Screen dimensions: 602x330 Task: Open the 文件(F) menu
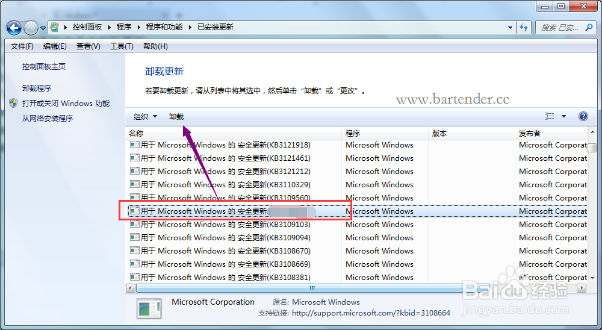point(22,46)
